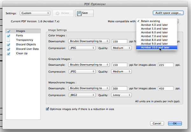Click the Save settings button
This screenshot has width=191, height=132.
(84, 13)
